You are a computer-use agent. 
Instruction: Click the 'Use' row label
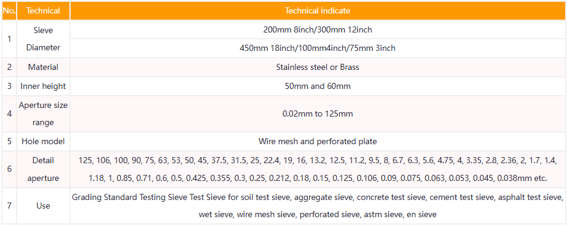pos(43,206)
